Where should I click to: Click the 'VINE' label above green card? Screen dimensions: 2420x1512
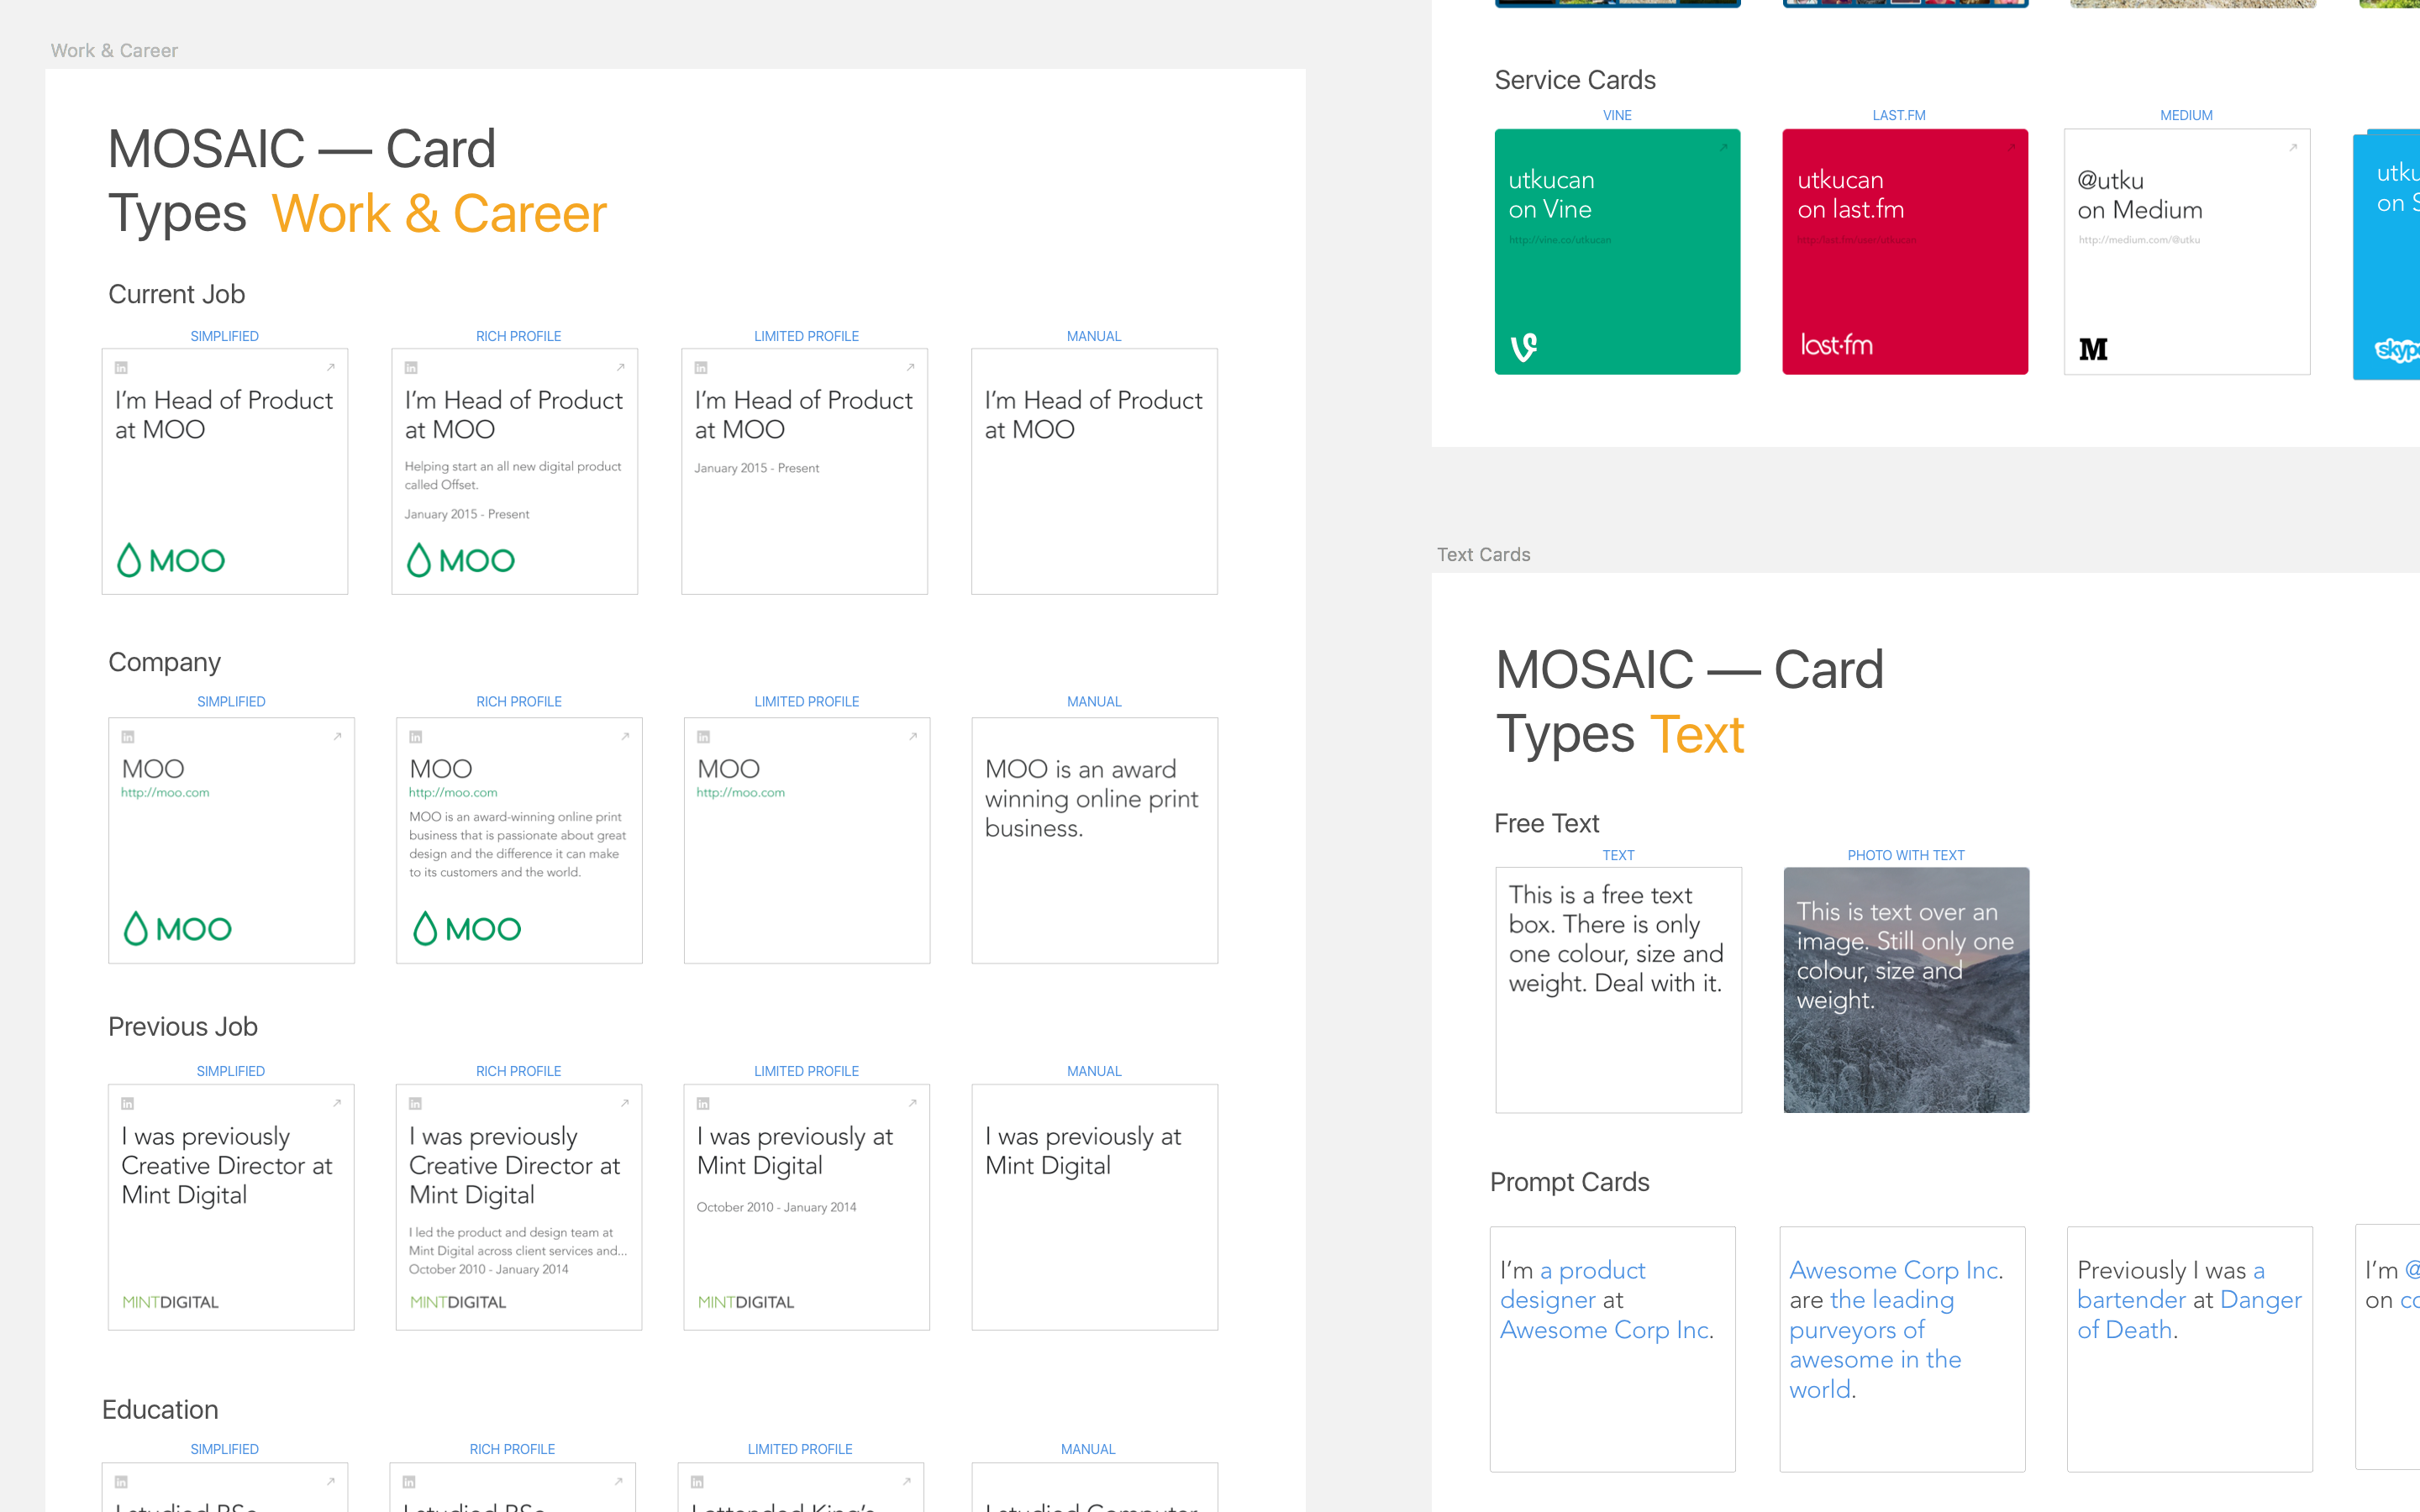click(1617, 115)
